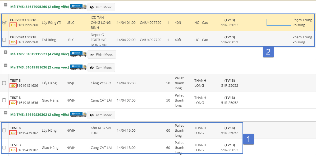Uncheck the Lấy Rỗng (T) row checkbox
Screen dimensions: 316x156
4,22
